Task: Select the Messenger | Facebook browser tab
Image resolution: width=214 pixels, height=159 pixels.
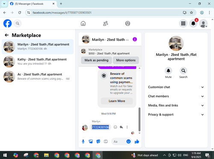Action: 33,4
